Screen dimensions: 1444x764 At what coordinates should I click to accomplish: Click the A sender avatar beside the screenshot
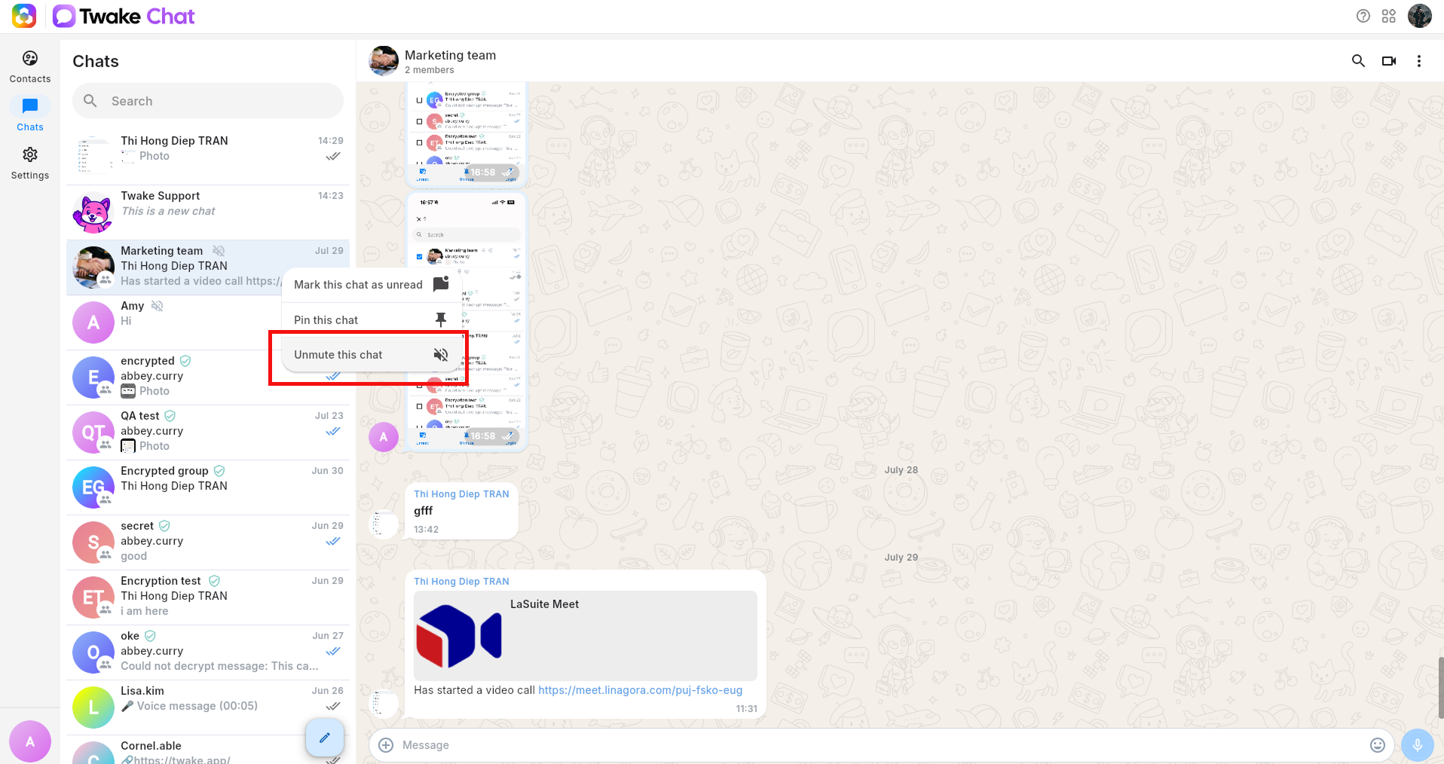click(x=384, y=437)
